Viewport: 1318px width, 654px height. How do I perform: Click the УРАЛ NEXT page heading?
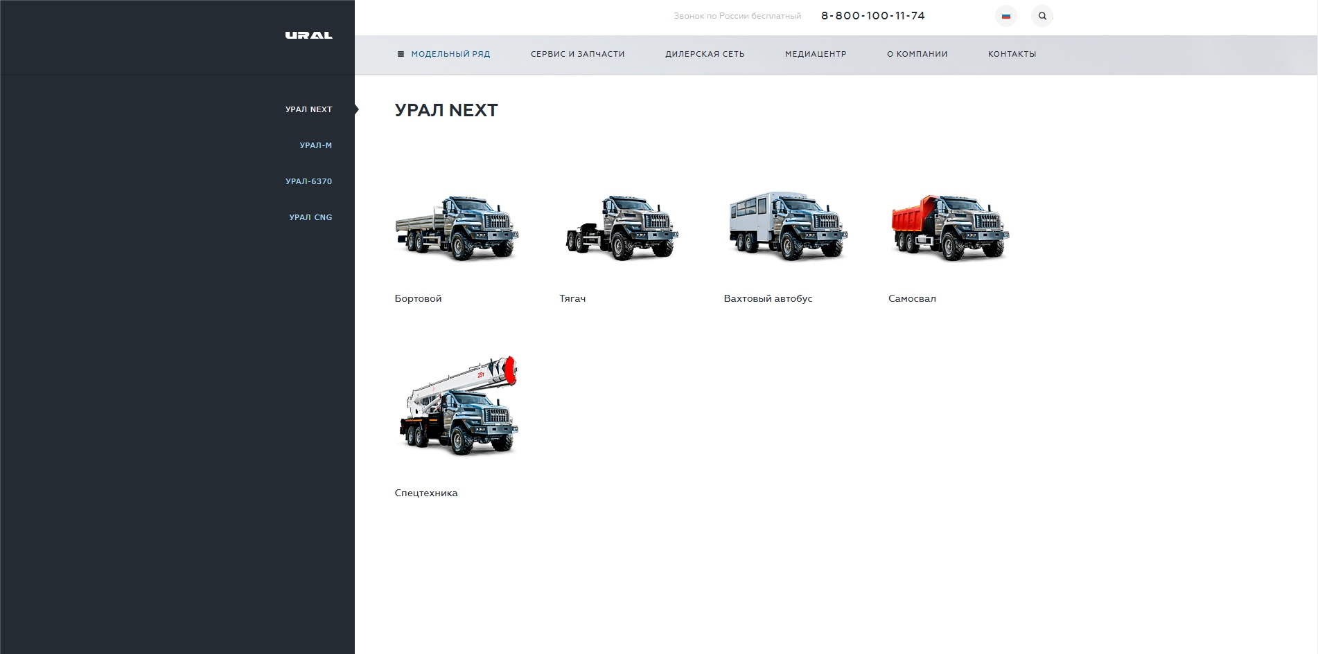(446, 110)
